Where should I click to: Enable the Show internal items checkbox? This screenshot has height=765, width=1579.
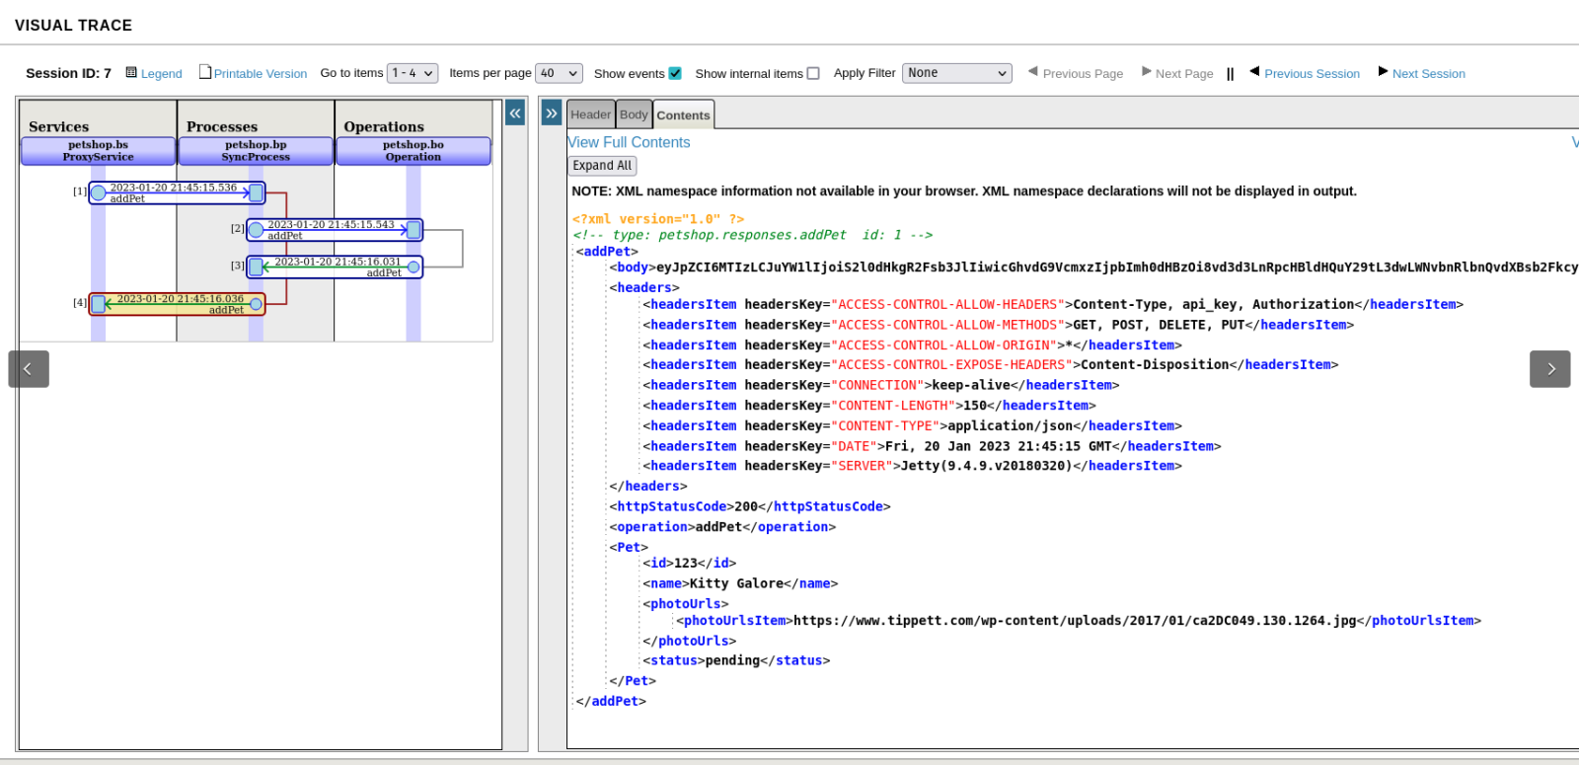coord(813,73)
